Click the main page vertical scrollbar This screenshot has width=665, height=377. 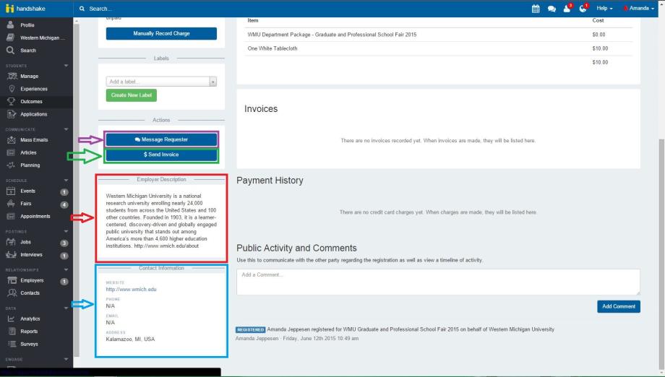(x=661, y=254)
